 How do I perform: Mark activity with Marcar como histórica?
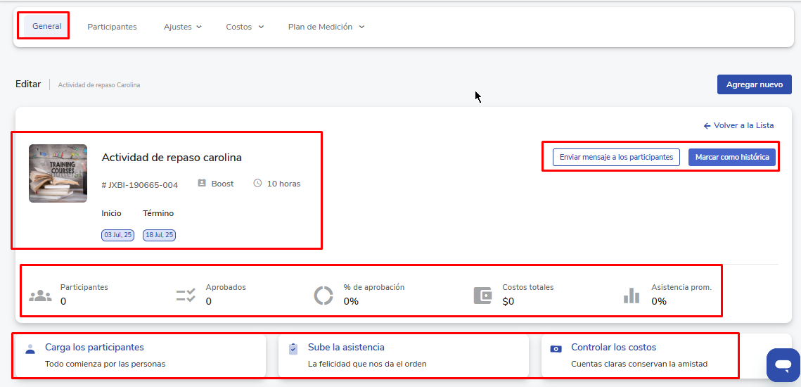731,157
